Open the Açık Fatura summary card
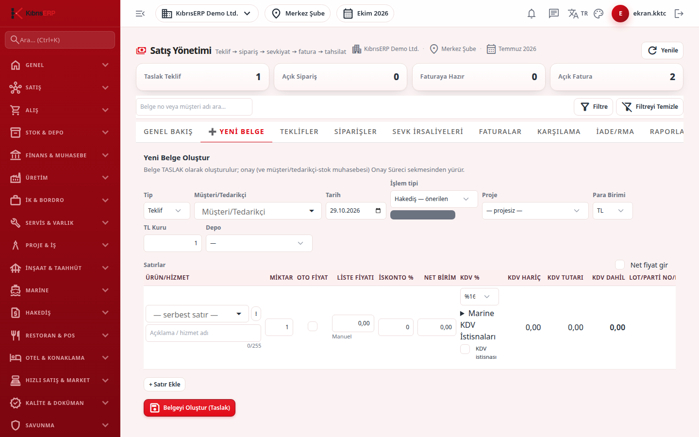This screenshot has height=437, width=699. pyautogui.click(x=616, y=77)
